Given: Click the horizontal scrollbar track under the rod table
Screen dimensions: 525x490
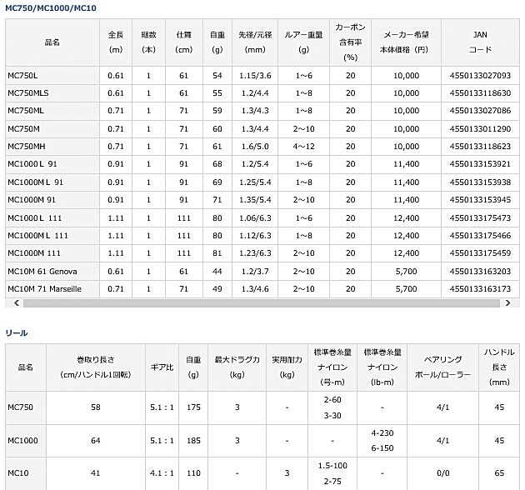Looking at the screenshot, I should tap(262, 303).
